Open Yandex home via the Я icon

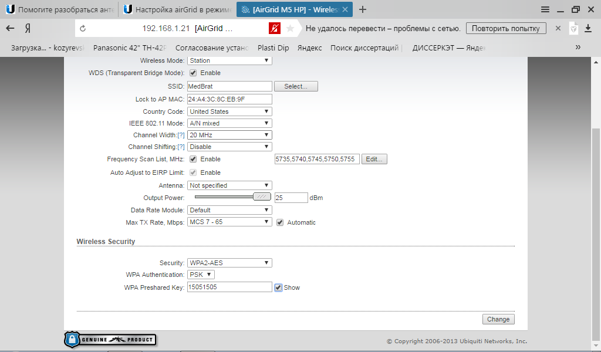coord(28,28)
